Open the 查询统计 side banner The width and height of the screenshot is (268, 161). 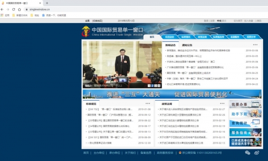(x=245, y=123)
